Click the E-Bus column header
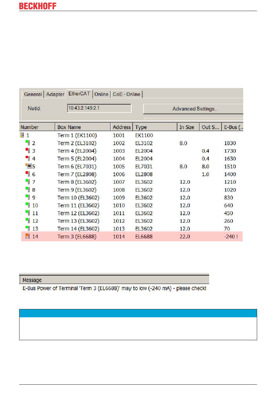The height and width of the screenshot is (398, 276). (x=233, y=127)
